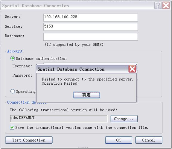The width and height of the screenshot is (172, 149).
Task: Click the Service field showing 5153
Action: [91, 27]
